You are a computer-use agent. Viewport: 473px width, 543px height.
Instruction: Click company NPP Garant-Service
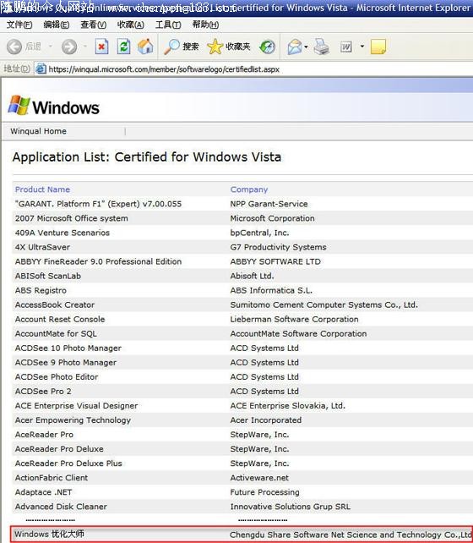tap(269, 204)
